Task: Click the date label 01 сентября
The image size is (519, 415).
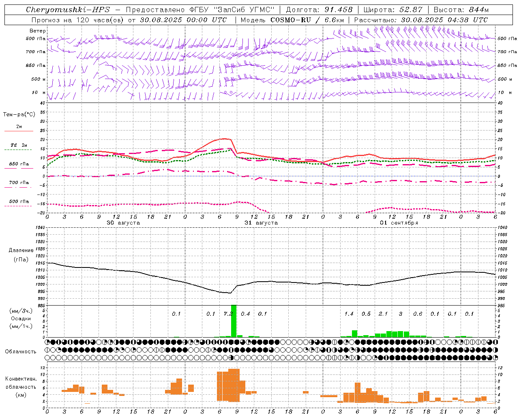Action: (x=399, y=223)
